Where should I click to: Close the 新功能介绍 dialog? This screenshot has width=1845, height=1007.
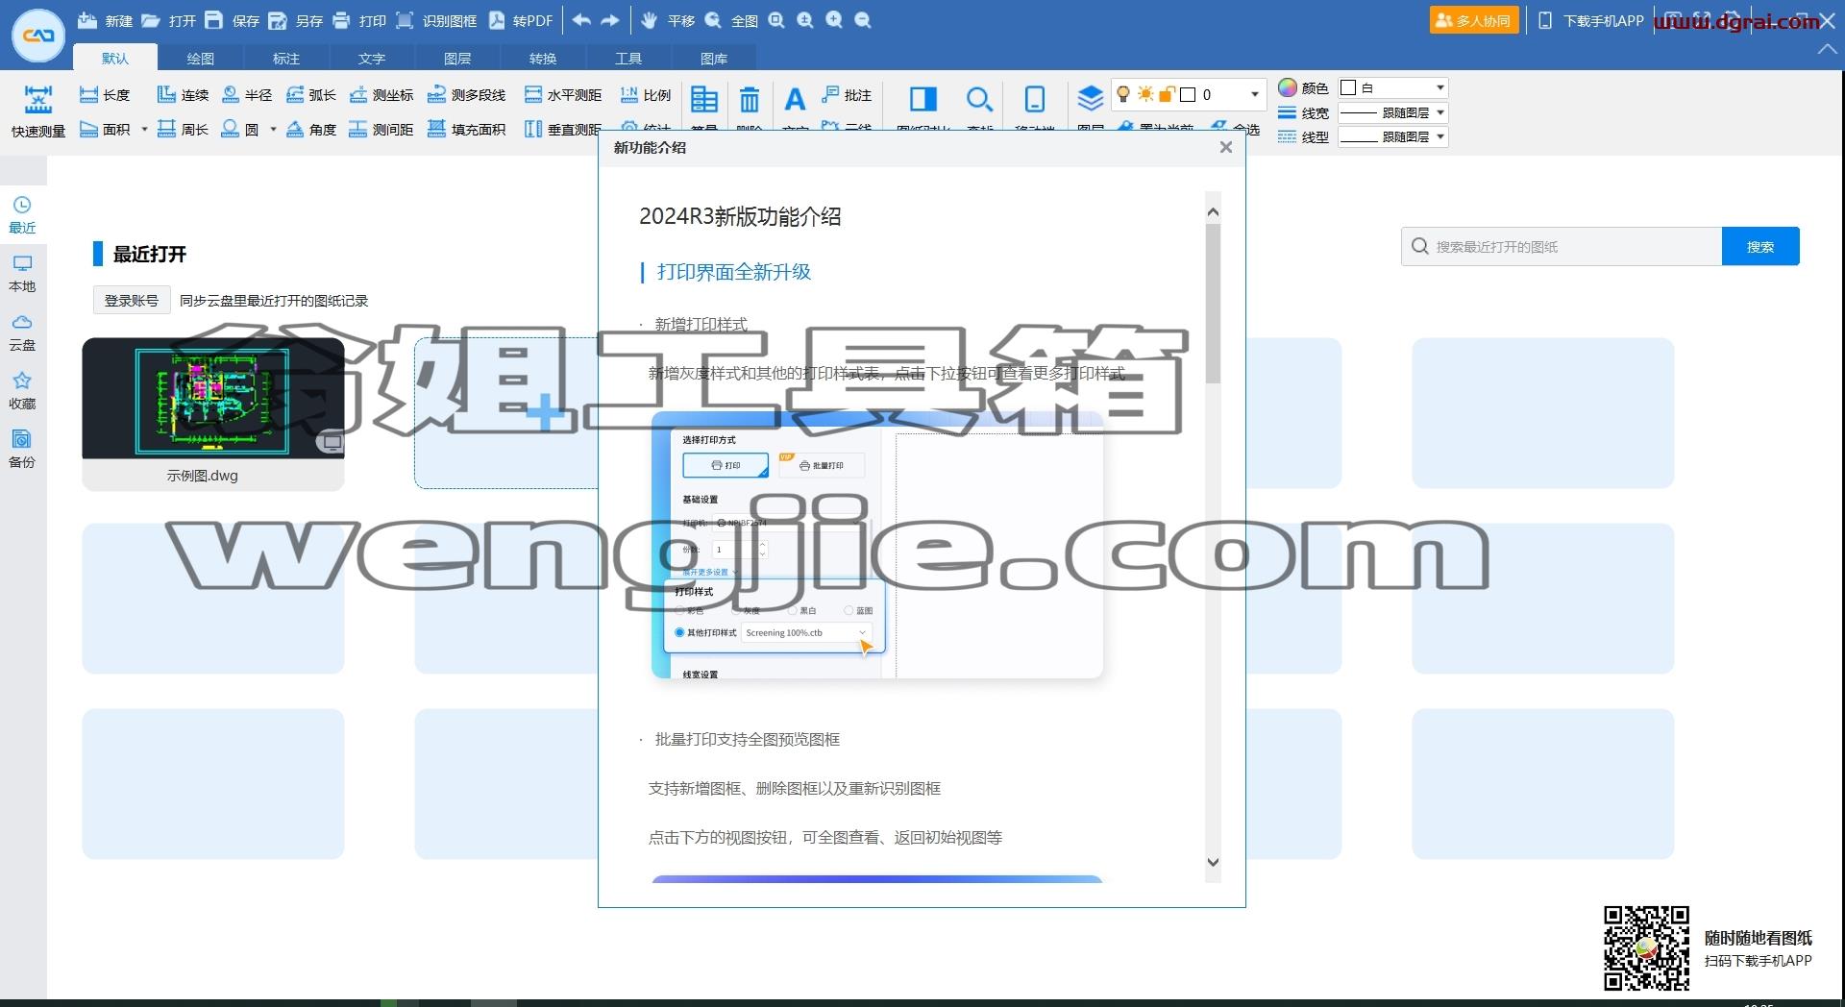pyautogui.click(x=1226, y=147)
